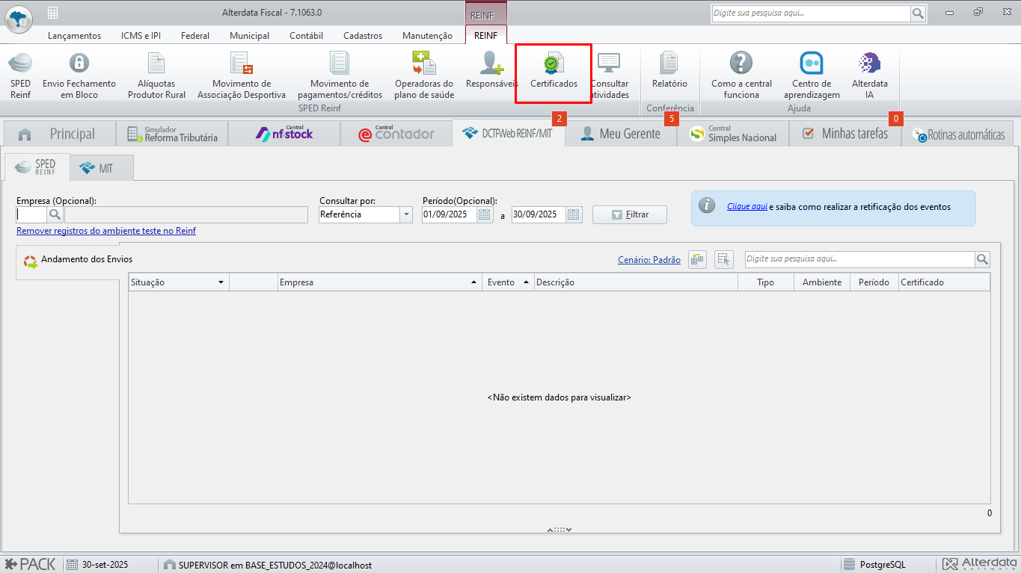The width and height of the screenshot is (1021, 573).
Task: Click the Cenário: Padrão link
Action: pos(649,260)
